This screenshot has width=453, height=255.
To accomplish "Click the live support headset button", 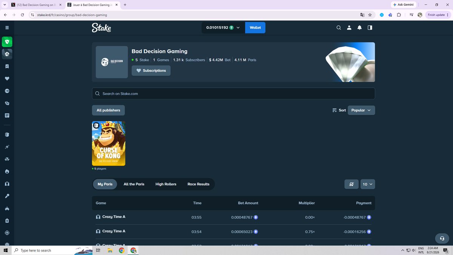I will click(442, 238).
